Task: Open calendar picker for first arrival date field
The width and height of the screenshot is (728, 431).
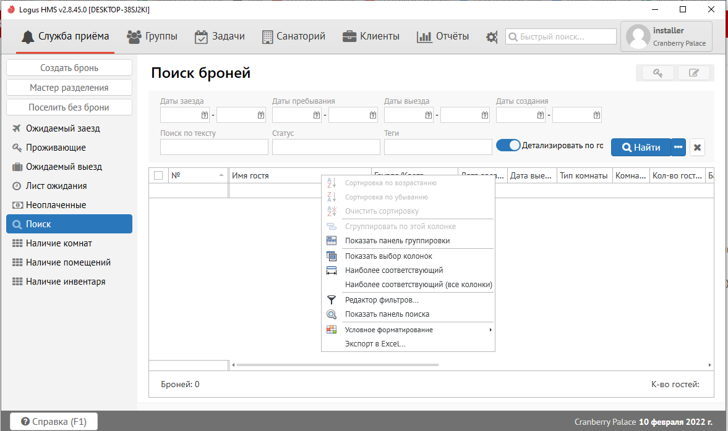Action: click(205, 115)
